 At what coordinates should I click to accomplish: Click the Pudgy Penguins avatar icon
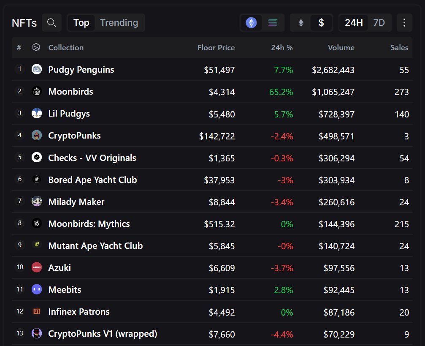(x=37, y=69)
